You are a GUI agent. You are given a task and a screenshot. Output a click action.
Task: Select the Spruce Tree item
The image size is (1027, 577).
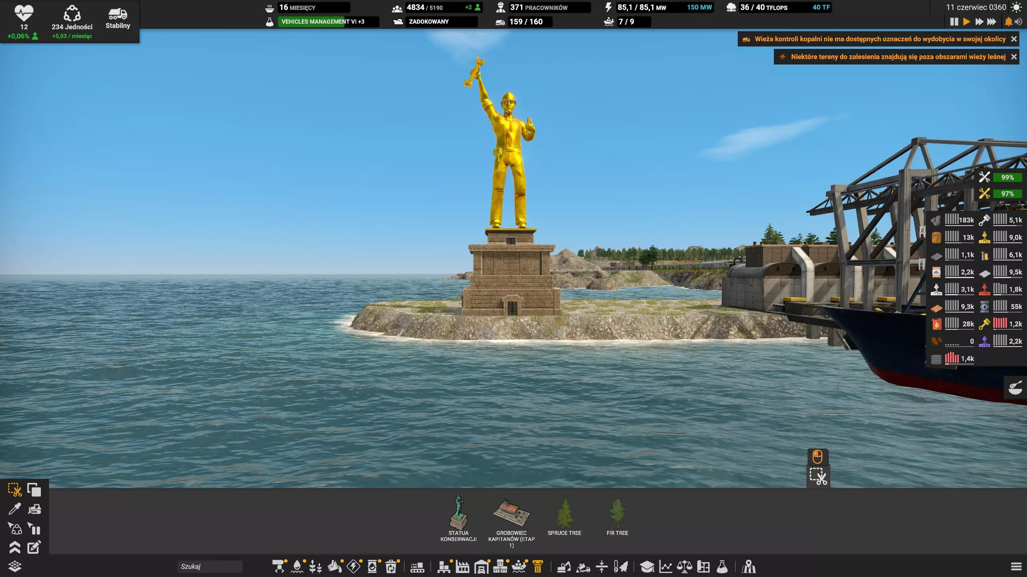[x=564, y=516]
